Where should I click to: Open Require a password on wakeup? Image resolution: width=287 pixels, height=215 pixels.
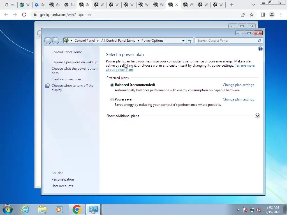pos(74,62)
